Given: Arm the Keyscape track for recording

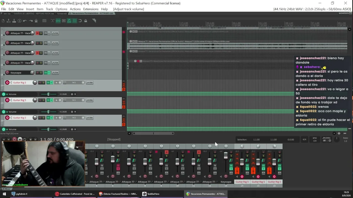Looking at the screenshot, I should 7,73.
